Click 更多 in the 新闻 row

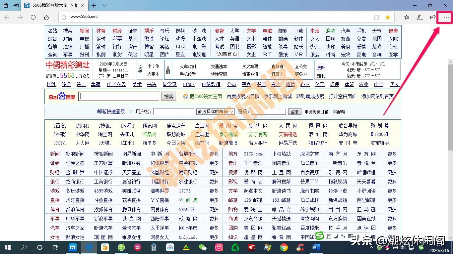coord(214,154)
